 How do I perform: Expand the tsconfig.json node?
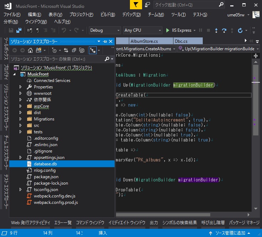(x=20, y=190)
